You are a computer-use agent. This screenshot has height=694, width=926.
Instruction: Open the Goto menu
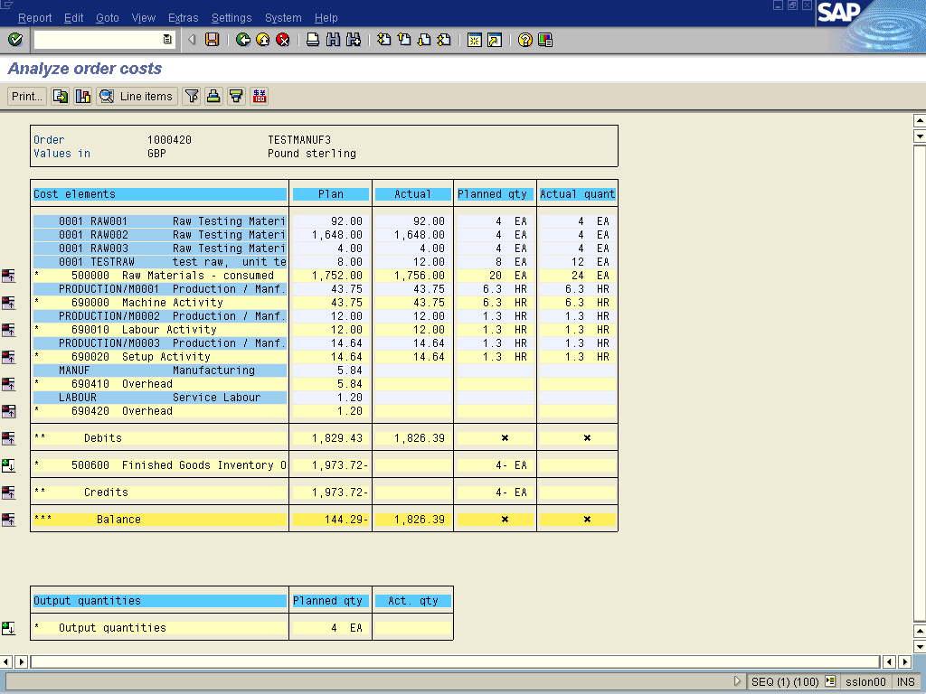point(107,18)
